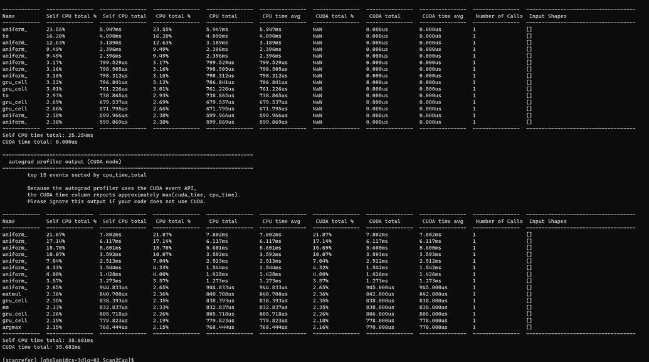Click the 'CUDA time avg' header in the lower table
The width and height of the screenshot is (649, 362).
(443, 221)
